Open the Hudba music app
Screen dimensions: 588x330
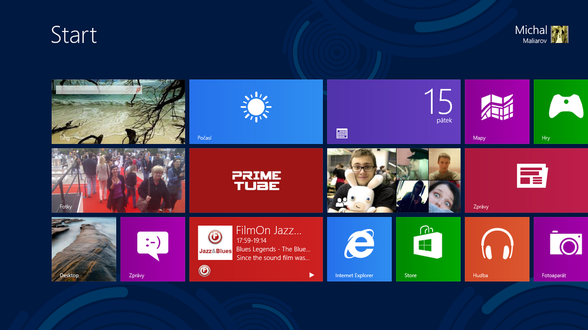497,249
